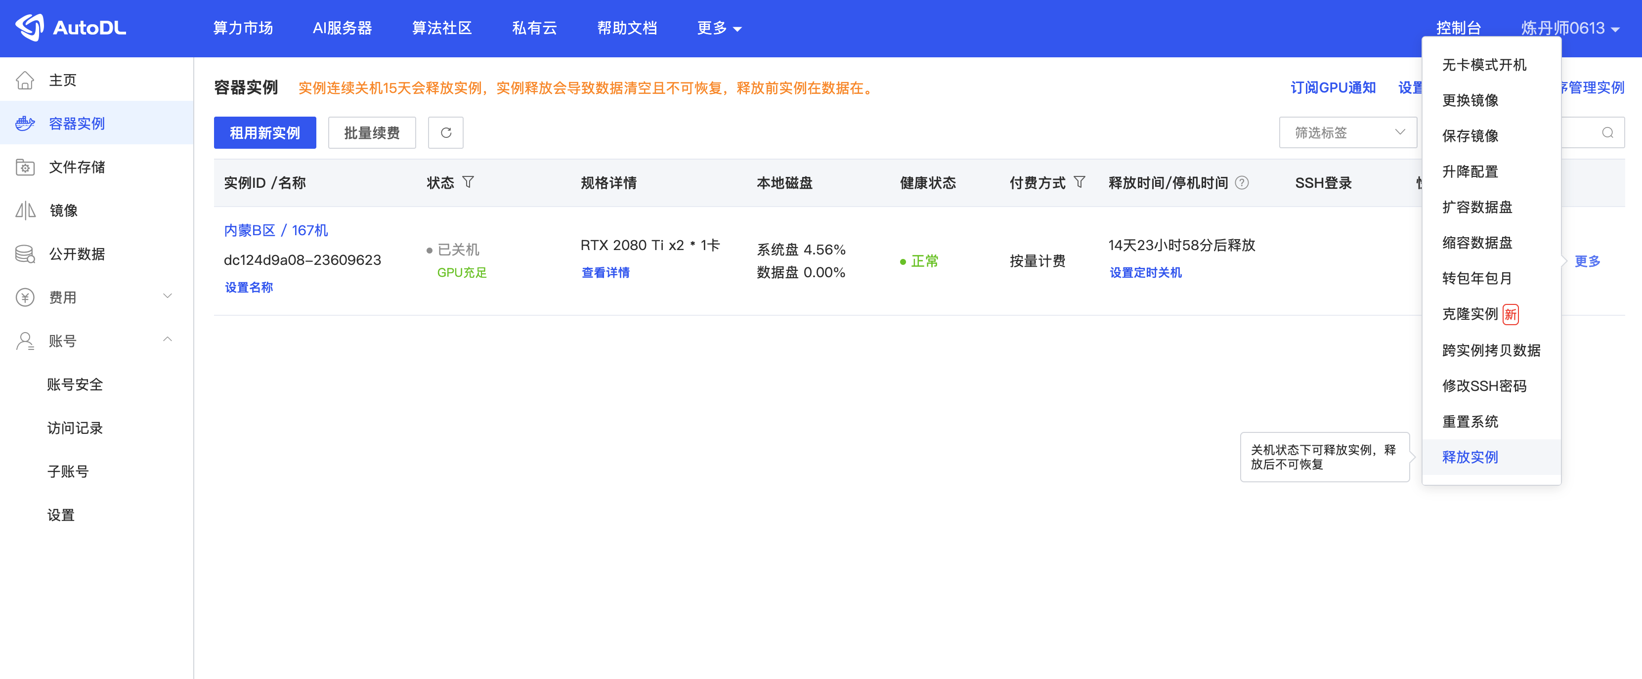Click the search magnifier icon
The height and width of the screenshot is (679, 1642).
pyautogui.click(x=1607, y=132)
